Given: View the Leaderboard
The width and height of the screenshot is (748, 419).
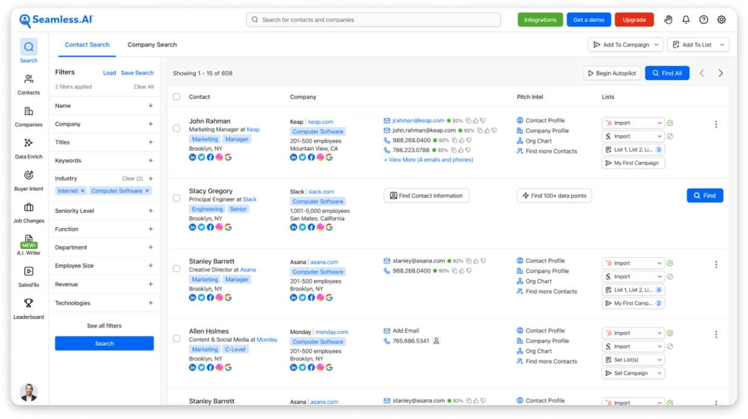Looking at the screenshot, I should click(x=28, y=309).
